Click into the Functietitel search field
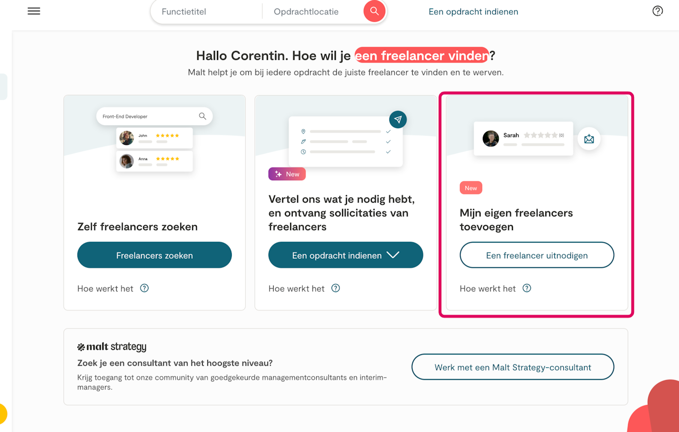This screenshot has height=432, width=679. (207, 12)
